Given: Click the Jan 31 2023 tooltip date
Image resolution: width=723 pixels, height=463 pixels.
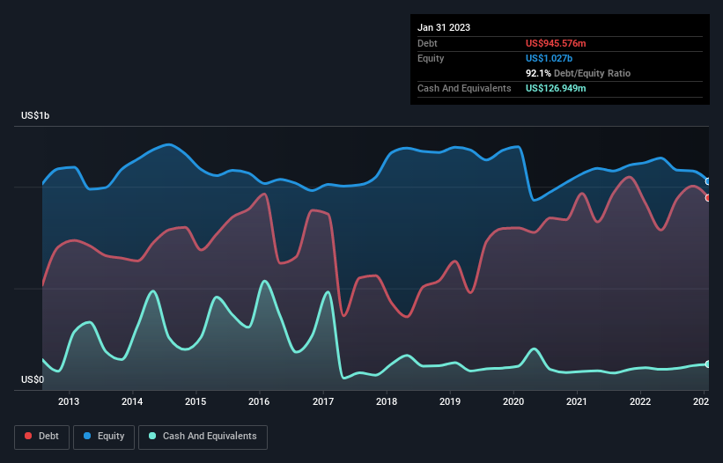Looking at the screenshot, I should point(444,27).
